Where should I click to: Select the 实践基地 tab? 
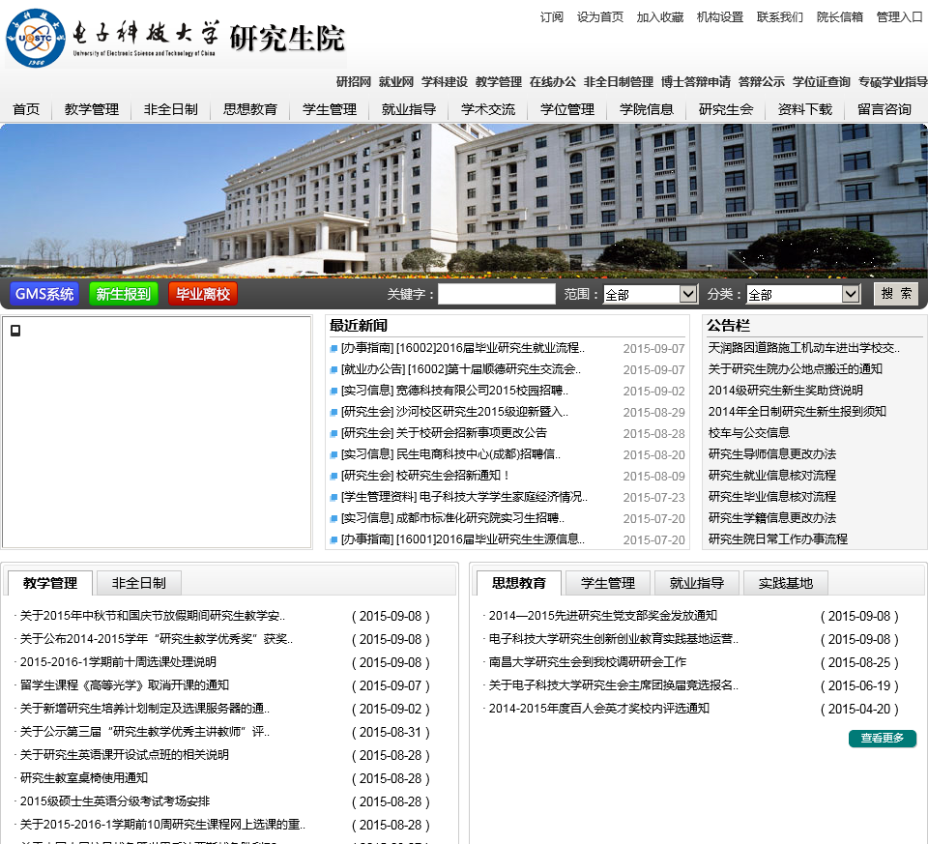pos(786,583)
